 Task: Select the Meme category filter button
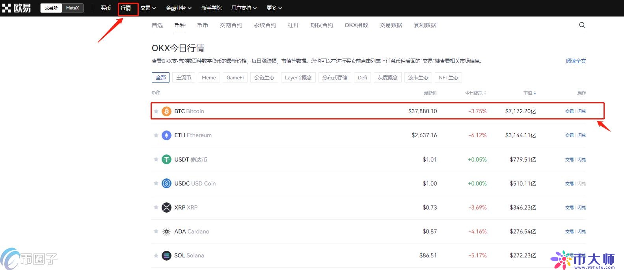point(209,77)
